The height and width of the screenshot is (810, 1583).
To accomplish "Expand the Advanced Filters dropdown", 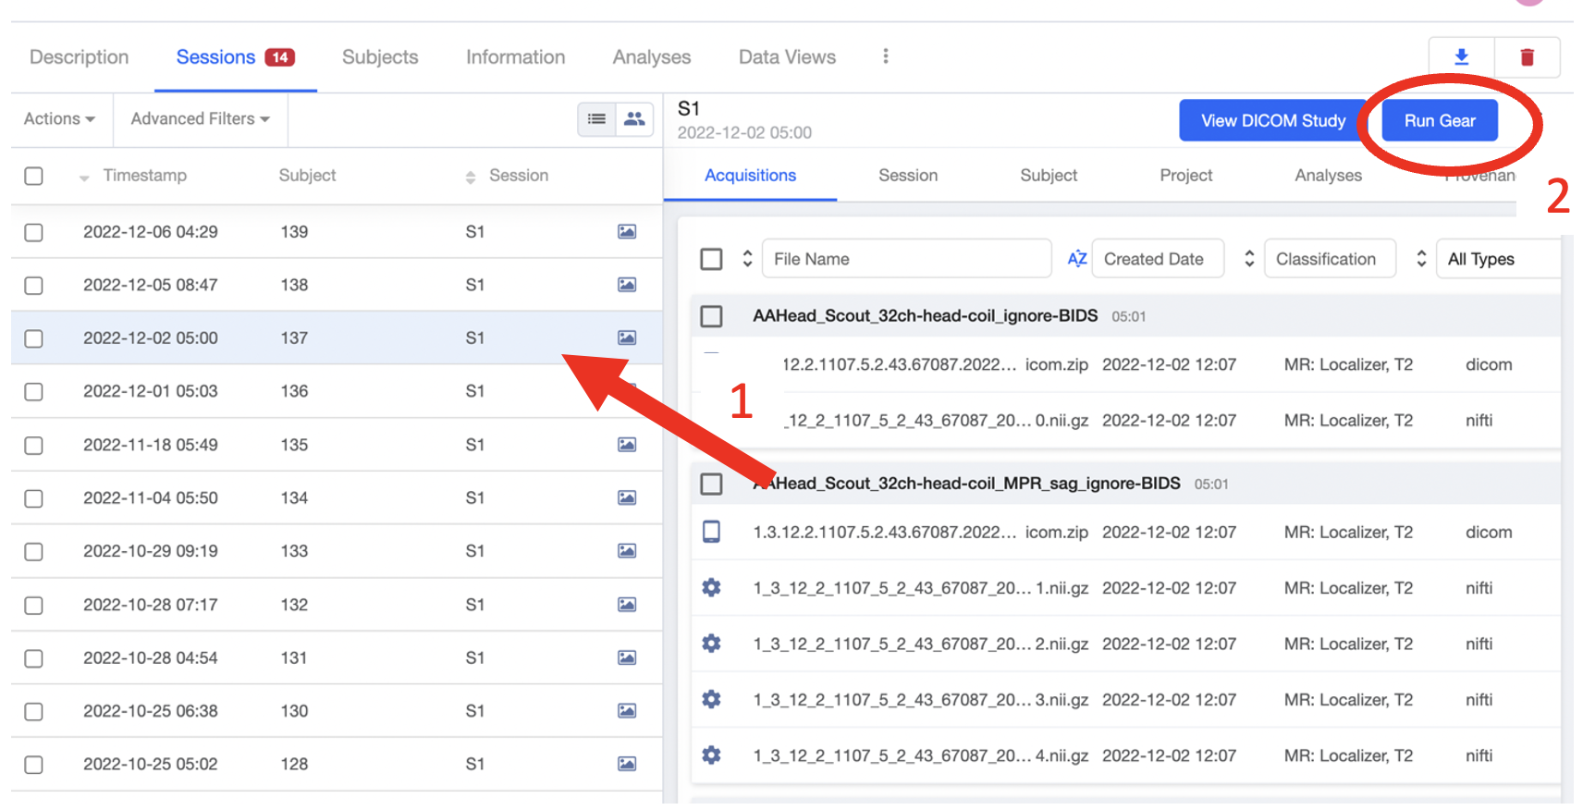I will tap(200, 119).
